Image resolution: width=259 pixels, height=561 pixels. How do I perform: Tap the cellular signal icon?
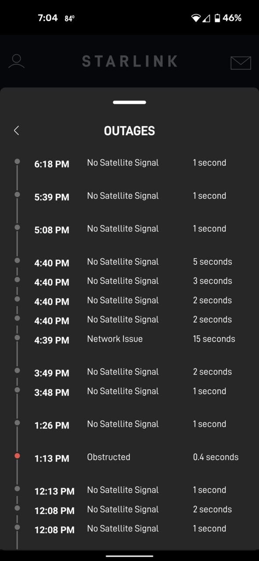[x=206, y=18]
